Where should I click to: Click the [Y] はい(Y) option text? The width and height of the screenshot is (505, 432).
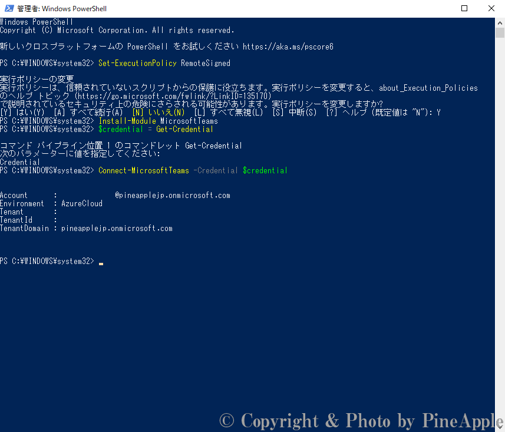22,113
